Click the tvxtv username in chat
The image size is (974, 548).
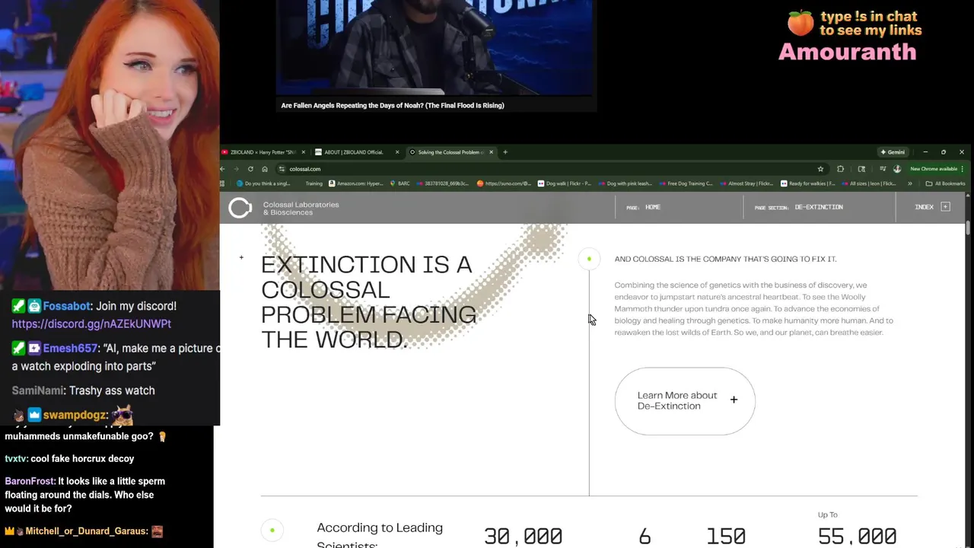(15, 459)
